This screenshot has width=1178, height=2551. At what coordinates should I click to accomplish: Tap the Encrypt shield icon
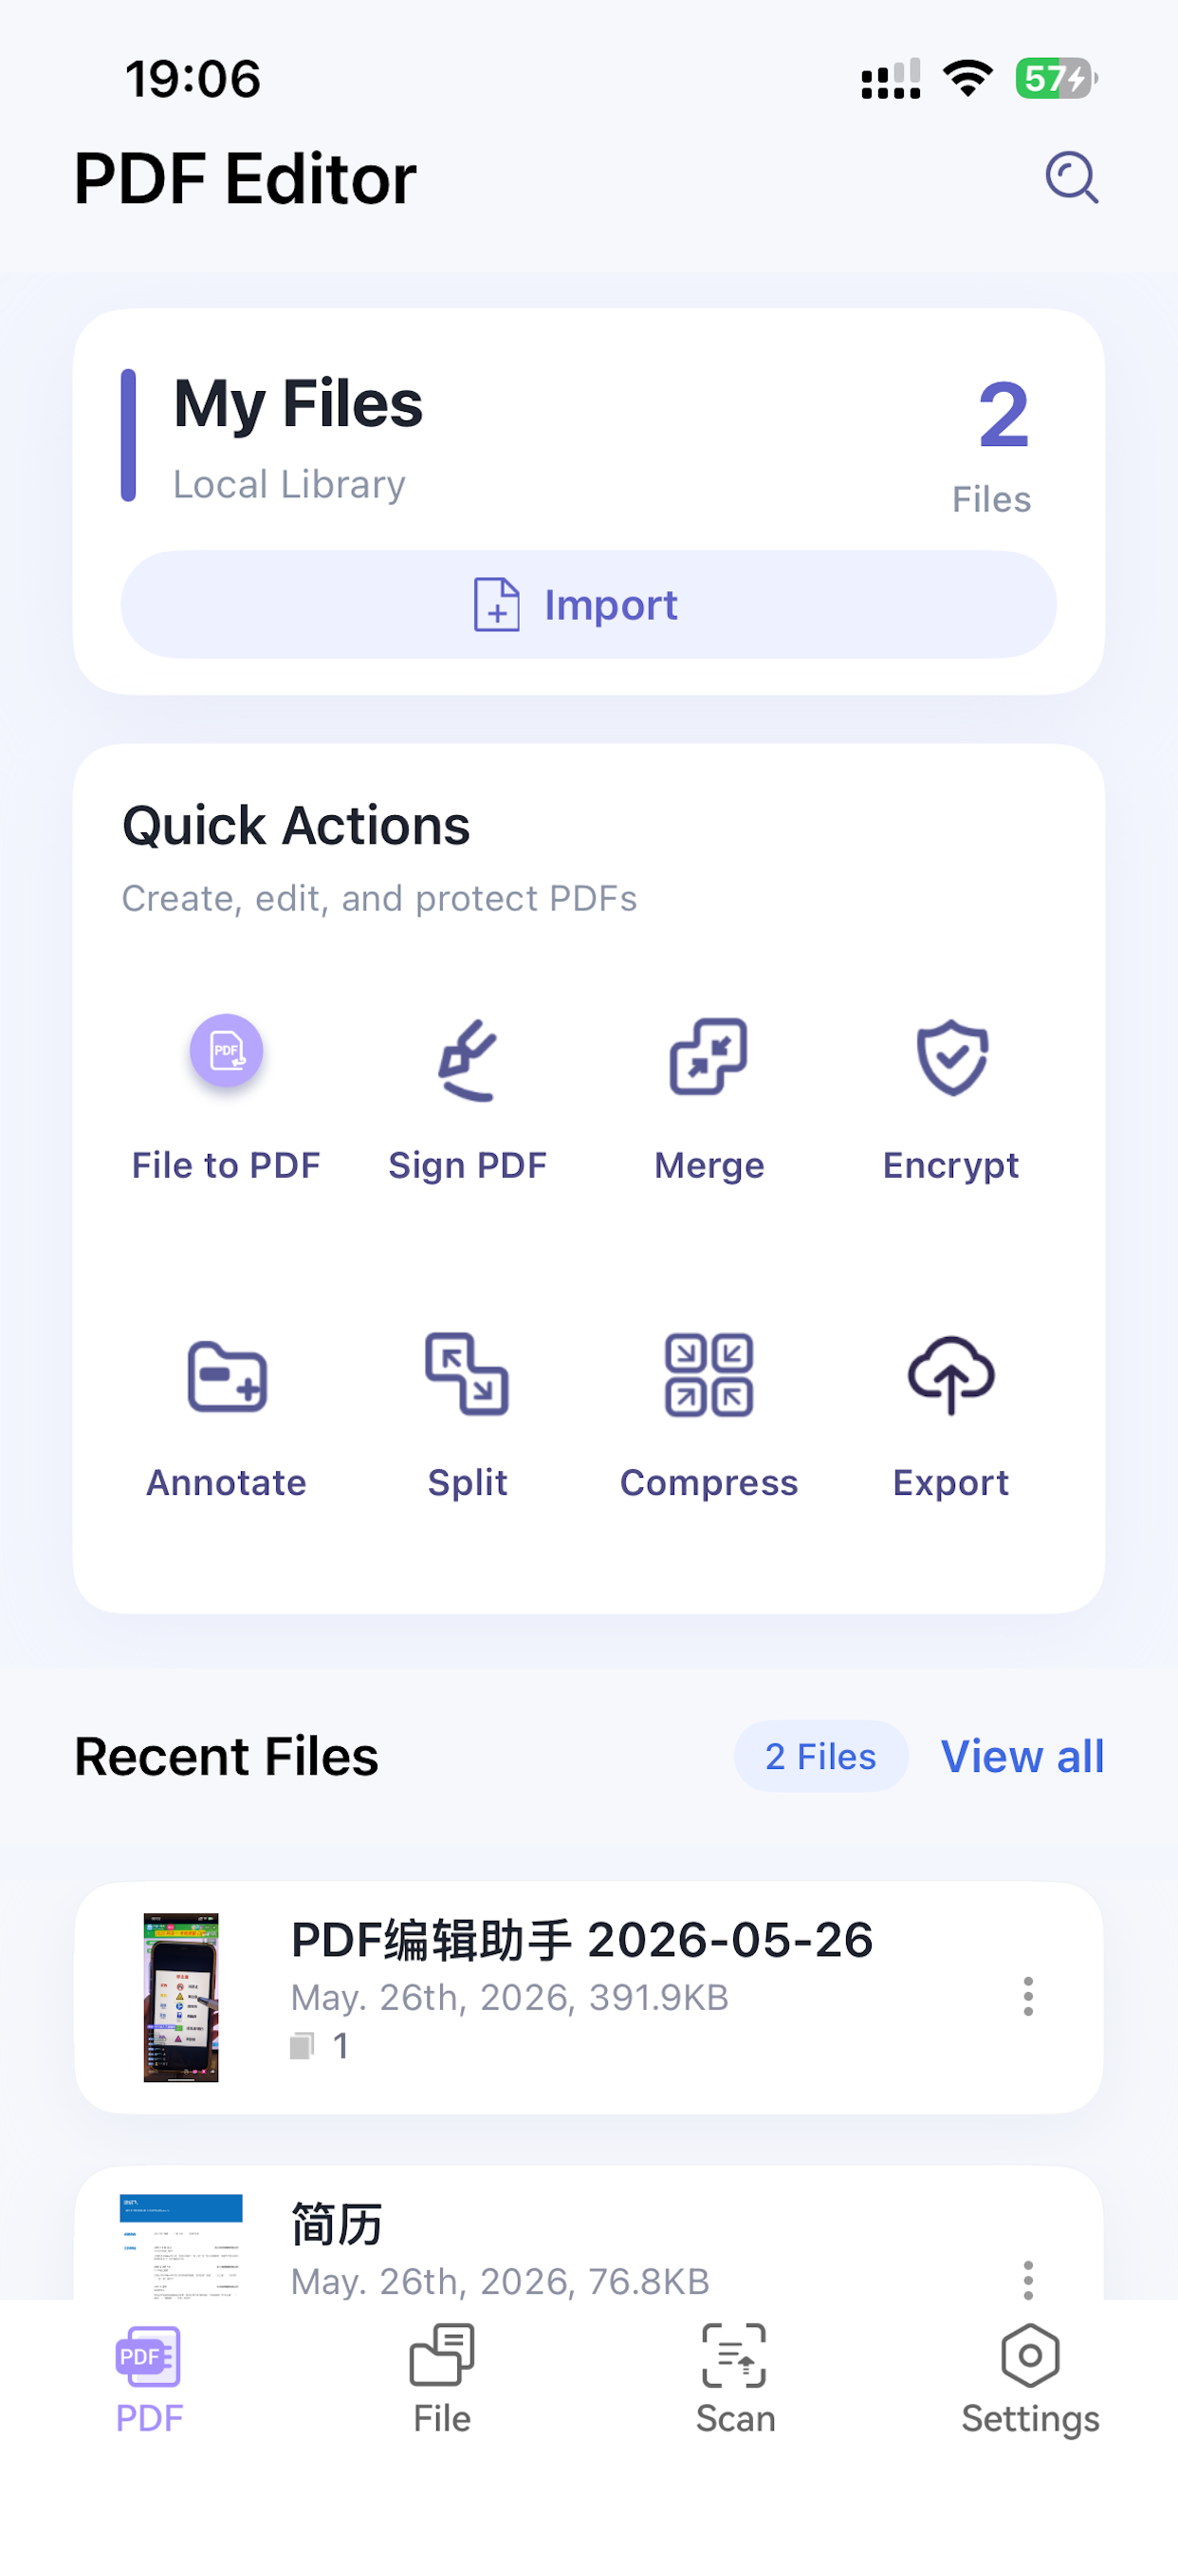(x=951, y=1058)
